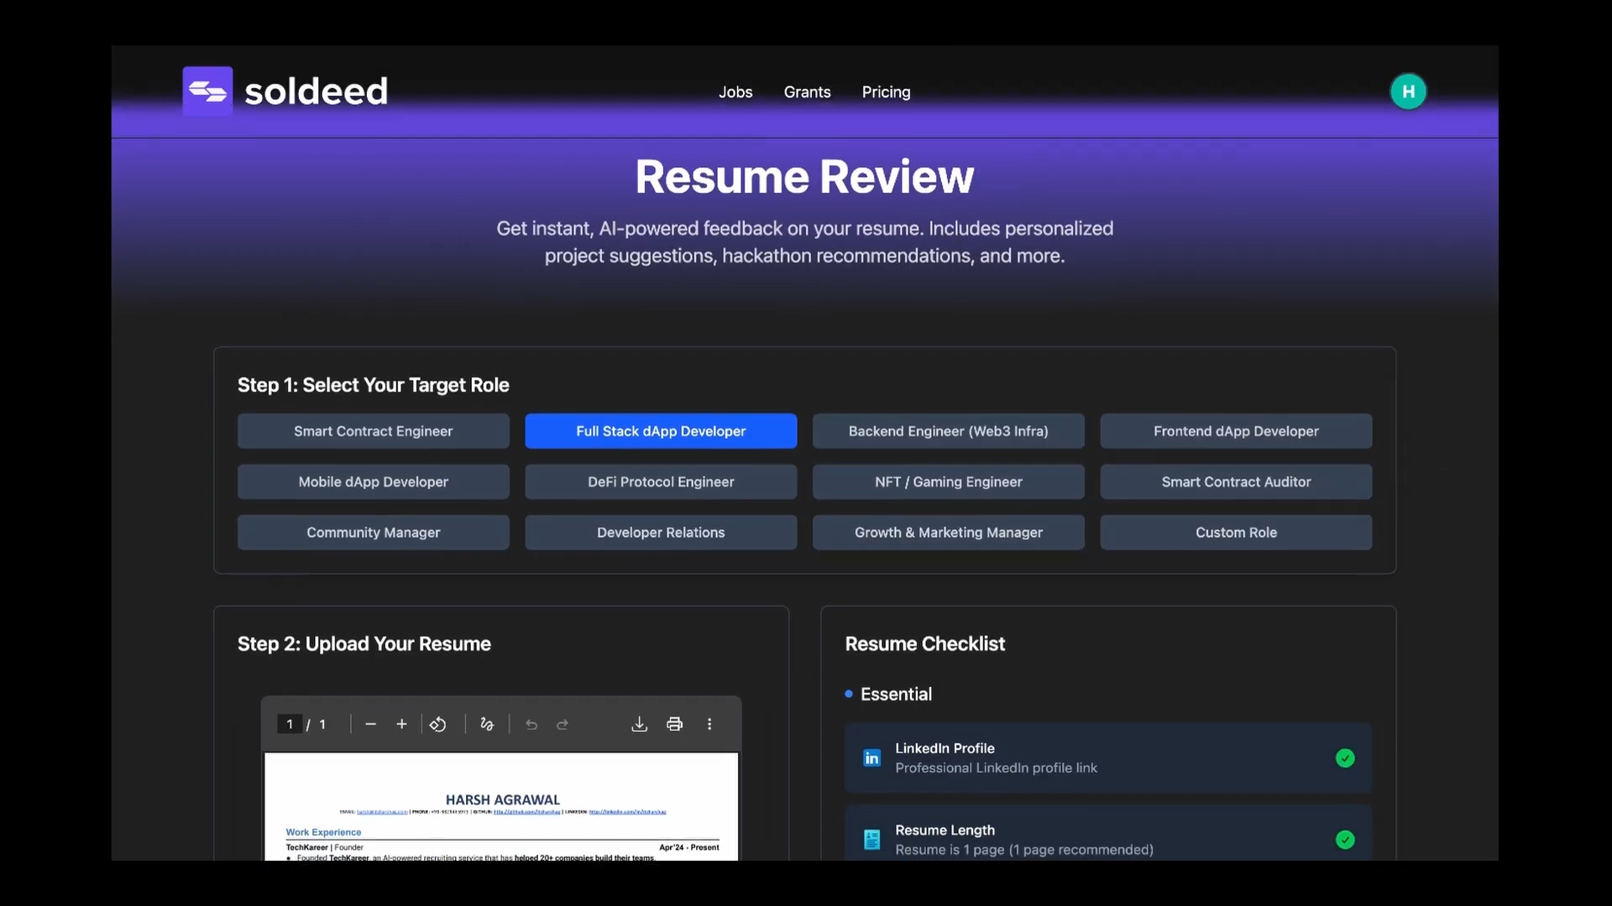Open the PDF viewer three-dot menu

coord(709,724)
